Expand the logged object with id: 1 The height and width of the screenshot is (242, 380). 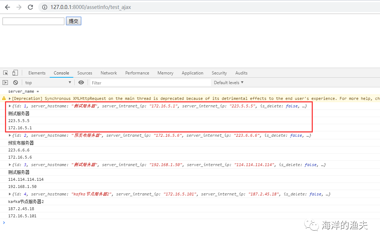click(x=10, y=106)
